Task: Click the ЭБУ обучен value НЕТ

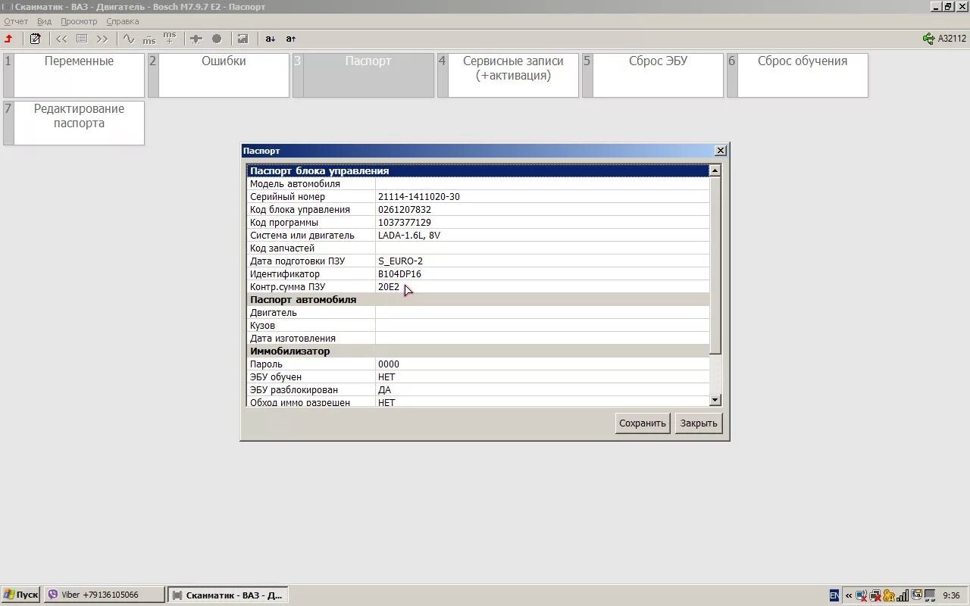Action: click(386, 377)
